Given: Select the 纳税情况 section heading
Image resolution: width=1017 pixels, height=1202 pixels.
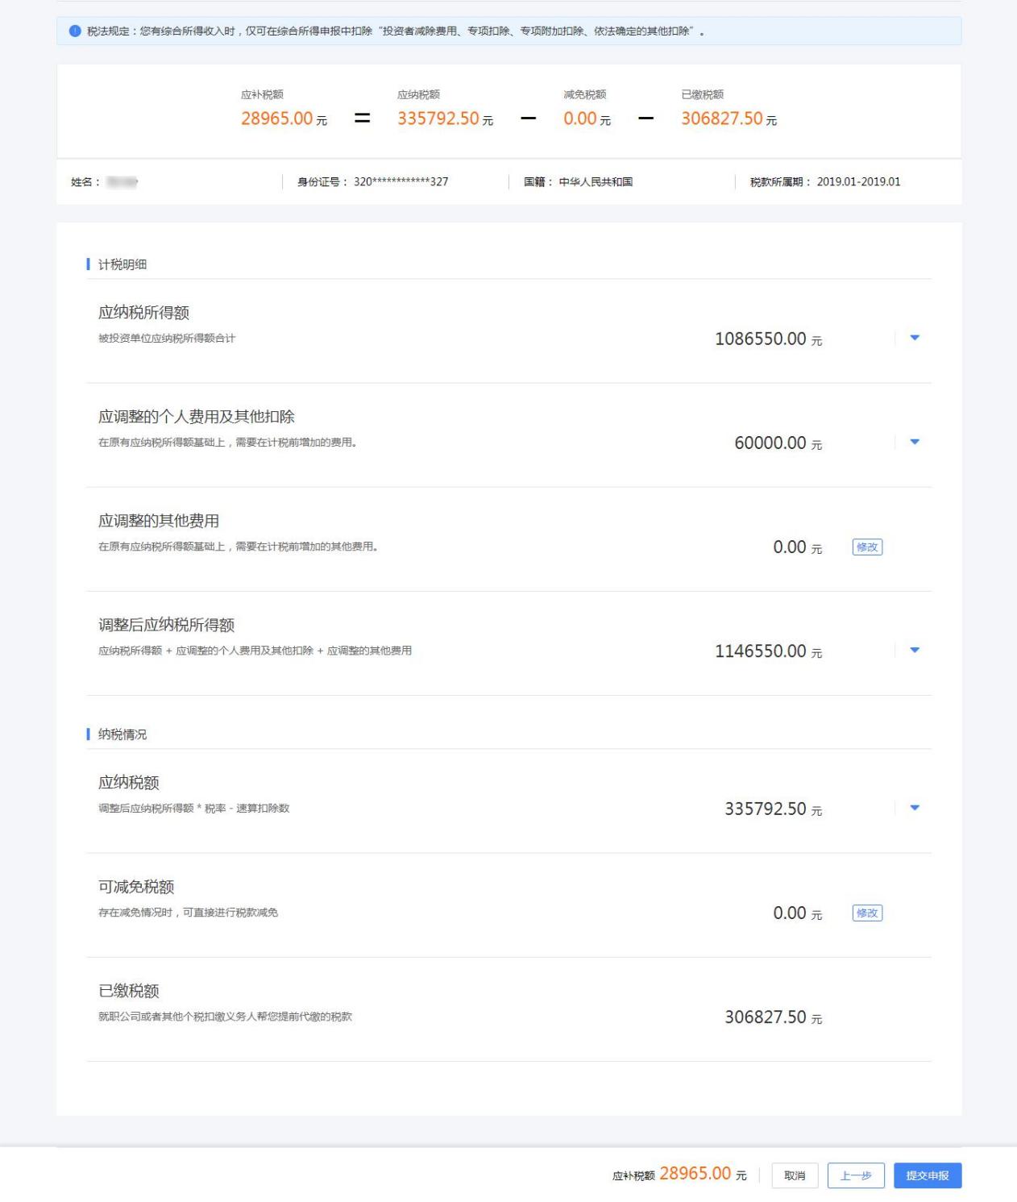Looking at the screenshot, I should (x=122, y=734).
